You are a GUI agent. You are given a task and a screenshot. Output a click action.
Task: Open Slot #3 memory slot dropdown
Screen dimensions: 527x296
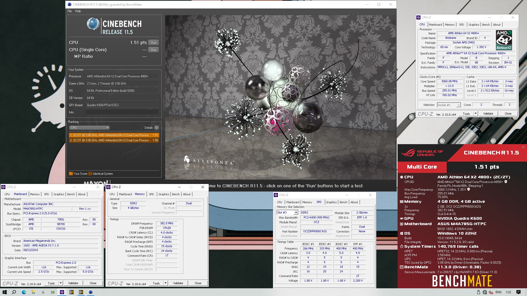click(287, 212)
